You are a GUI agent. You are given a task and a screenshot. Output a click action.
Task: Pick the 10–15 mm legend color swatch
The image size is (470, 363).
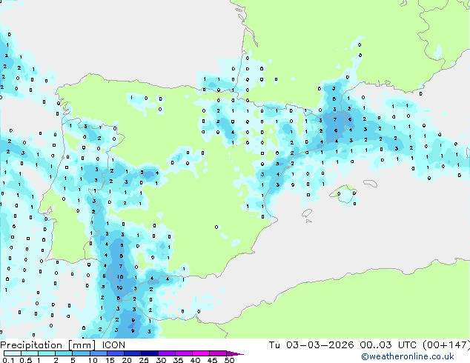tap(98, 353)
